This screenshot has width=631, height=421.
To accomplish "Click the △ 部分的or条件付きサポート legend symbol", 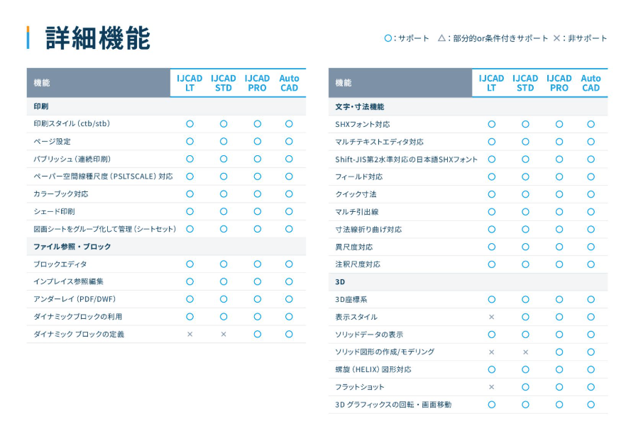I will (441, 38).
